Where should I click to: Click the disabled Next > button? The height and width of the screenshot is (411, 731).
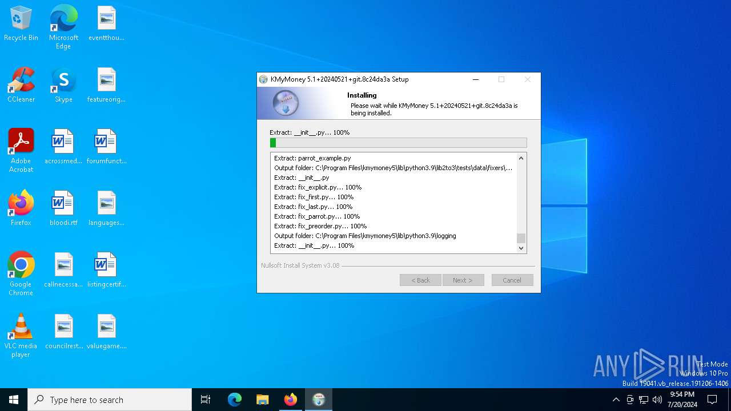[x=463, y=280]
